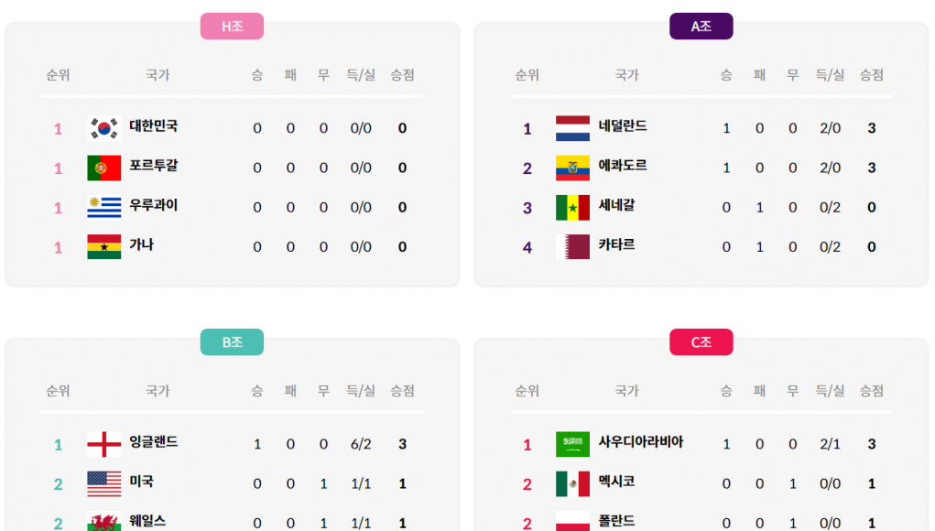Click the Ghana flag icon
The image size is (935, 531).
pos(103,247)
